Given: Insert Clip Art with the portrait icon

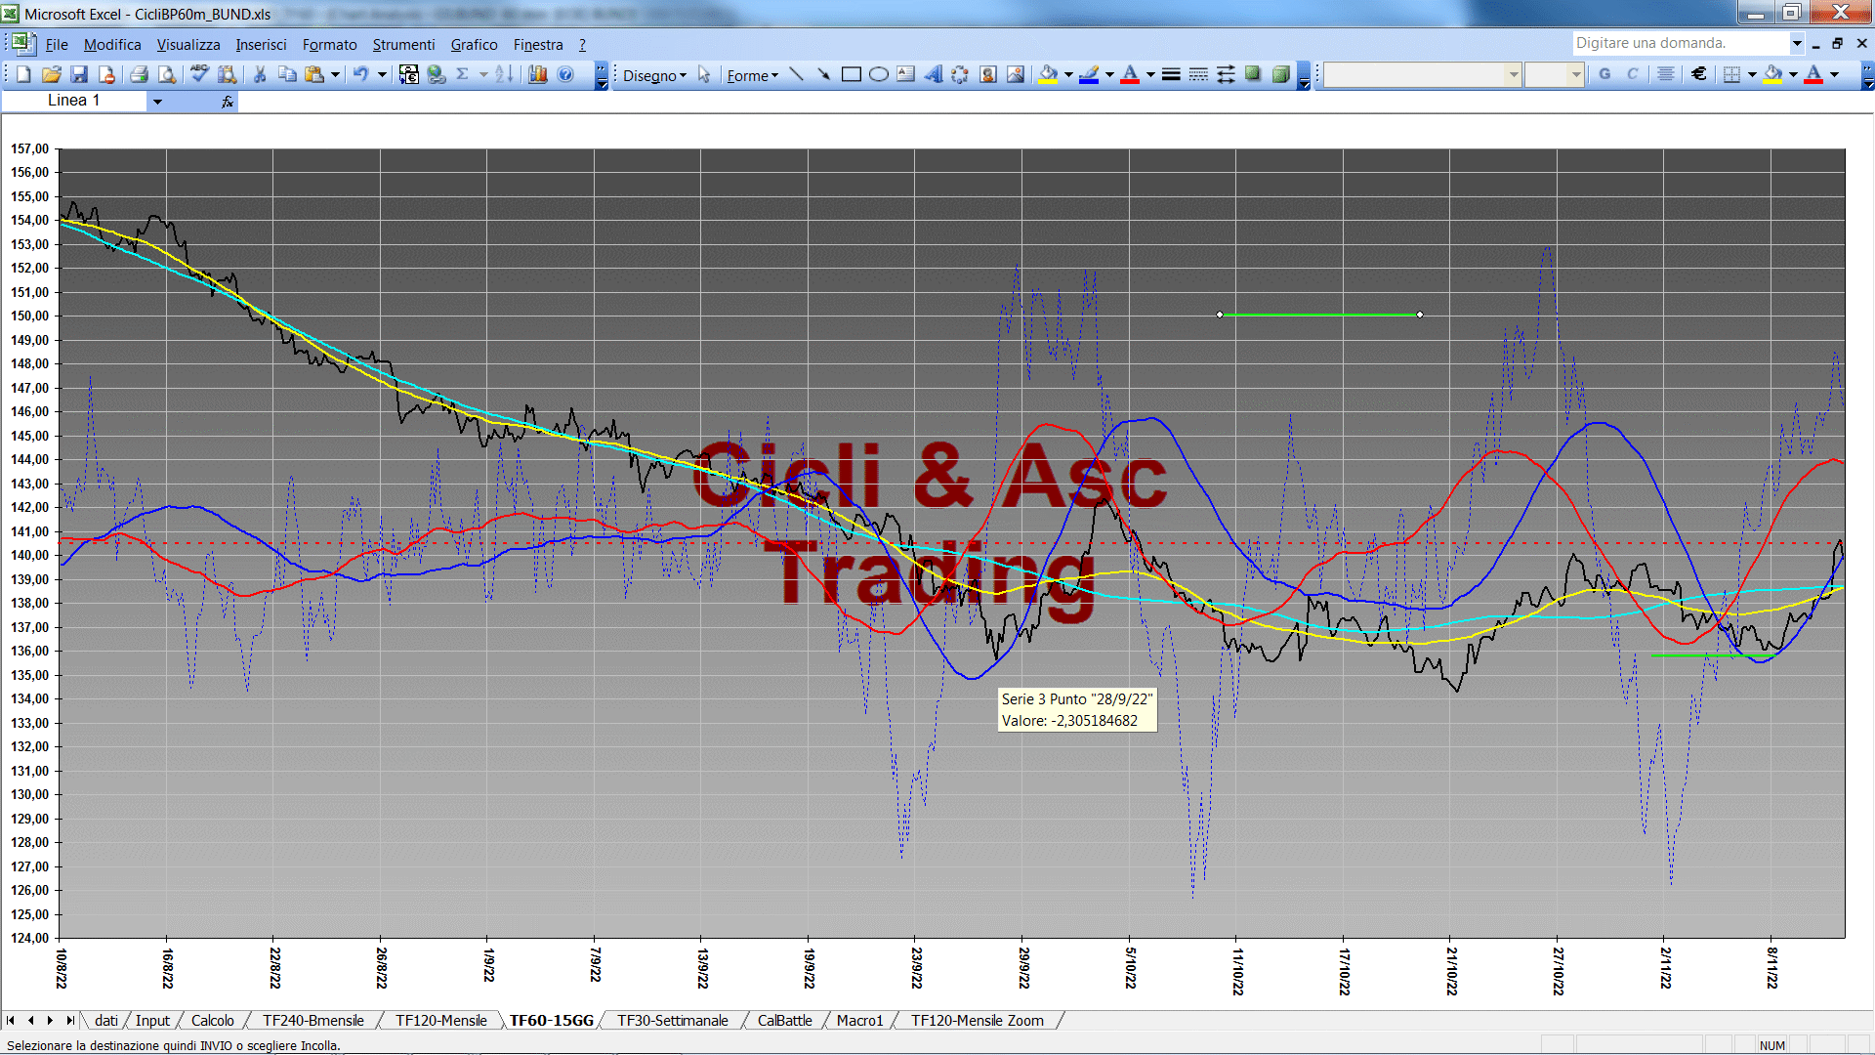Looking at the screenshot, I should (987, 75).
